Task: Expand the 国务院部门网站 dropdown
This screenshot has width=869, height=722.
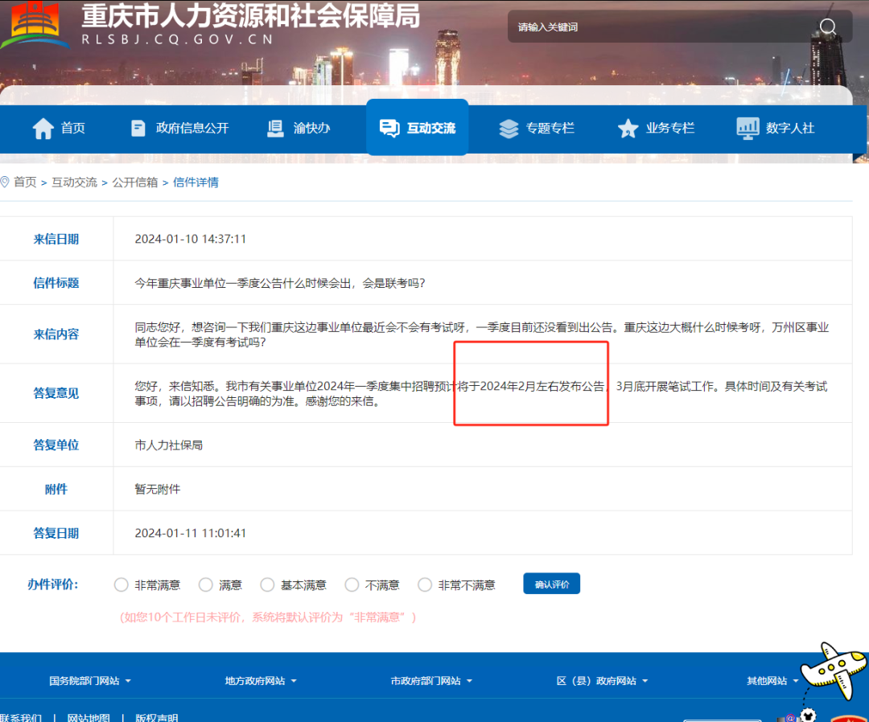Action: click(x=90, y=681)
